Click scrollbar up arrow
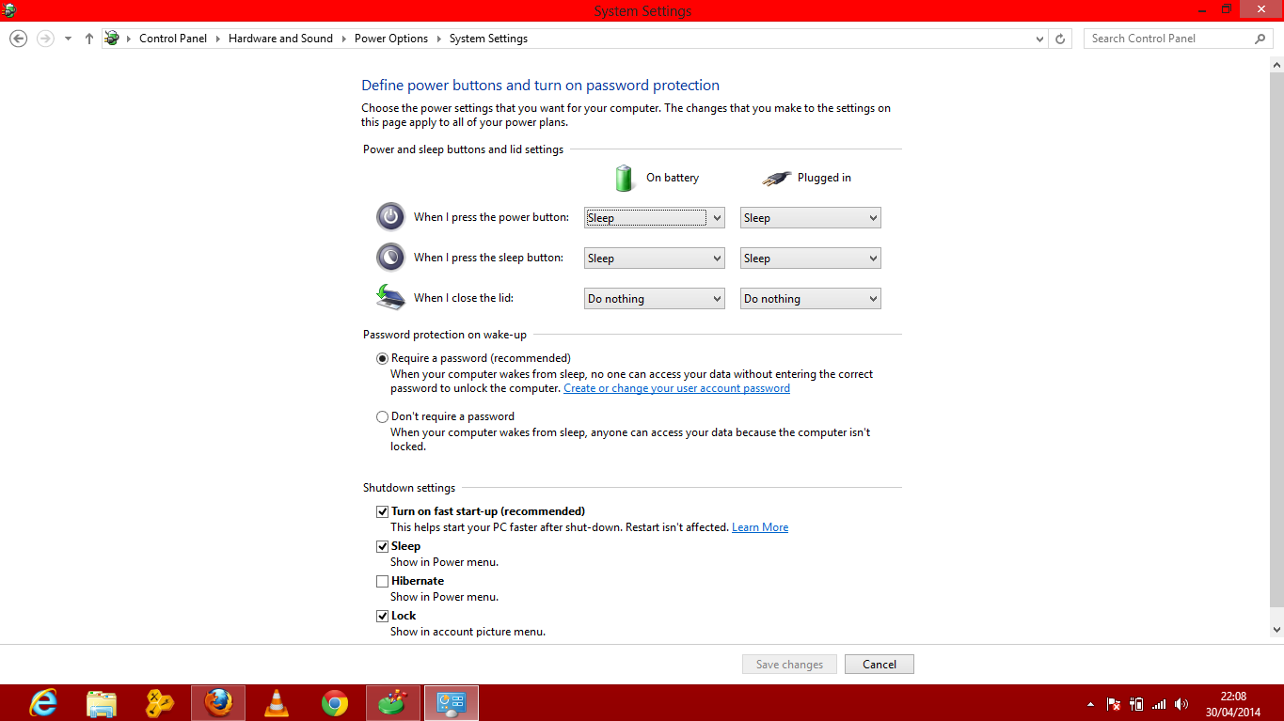The height and width of the screenshot is (721, 1284). (1276, 64)
